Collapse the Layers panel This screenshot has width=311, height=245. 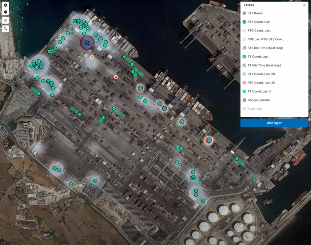pos(304,5)
